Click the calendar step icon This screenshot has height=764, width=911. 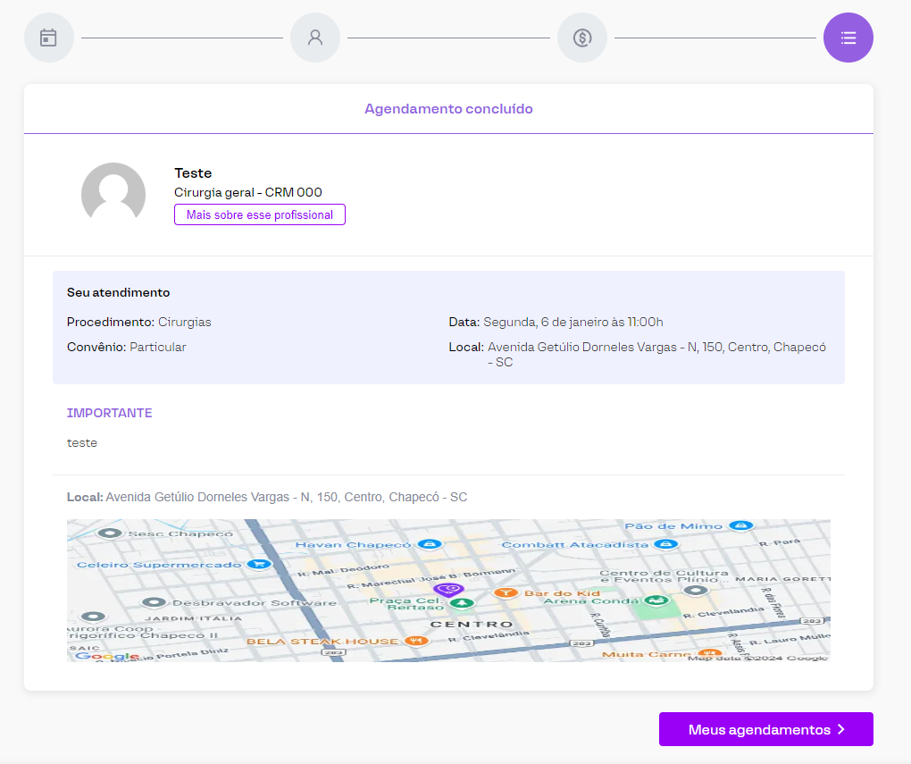coord(48,38)
